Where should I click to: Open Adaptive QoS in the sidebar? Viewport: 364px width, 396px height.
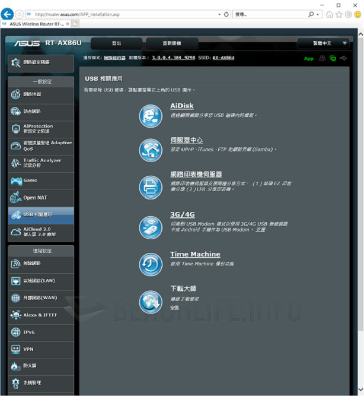click(x=41, y=146)
